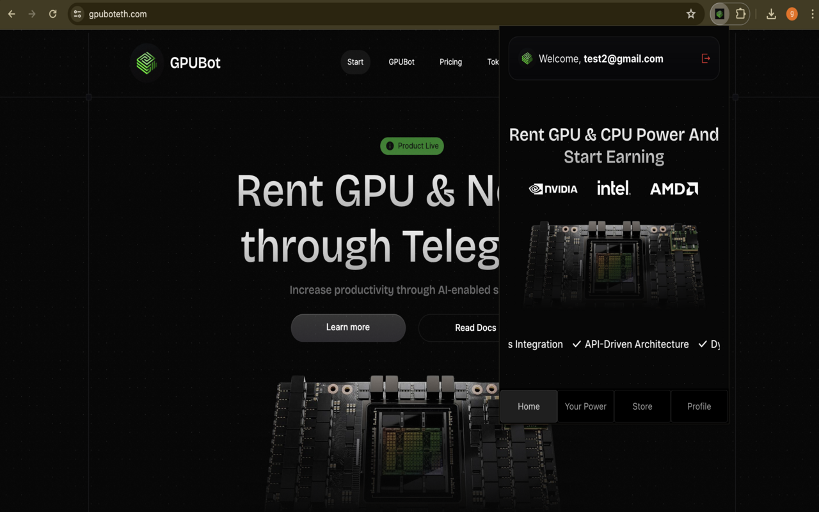Open the Profile tab in popup
The image size is (819, 512).
(x=699, y=406)
